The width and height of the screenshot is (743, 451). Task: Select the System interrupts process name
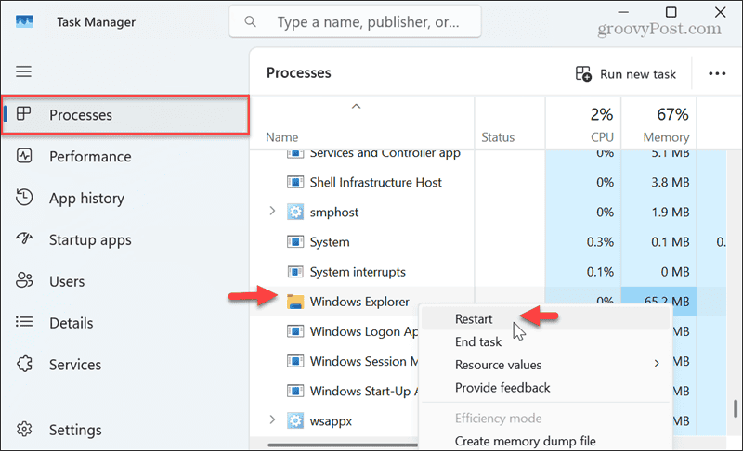(x=358, y=272)
